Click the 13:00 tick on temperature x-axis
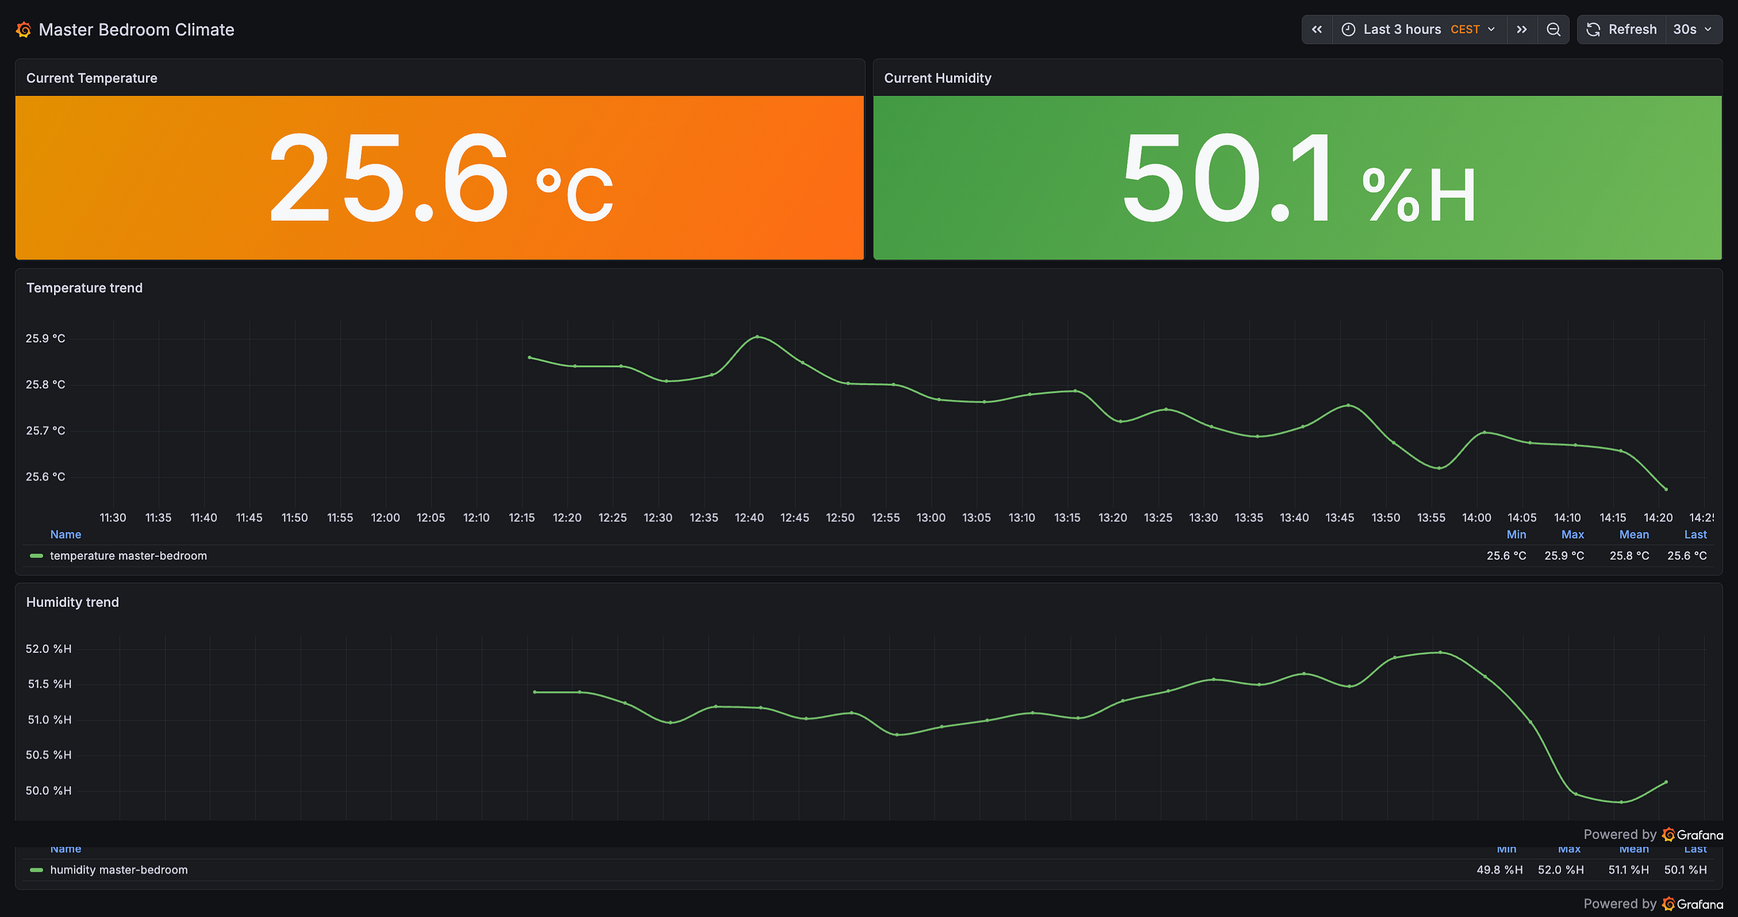This screenshot has width=1738, height=917. pyautogui.click(x=930, y=517)
